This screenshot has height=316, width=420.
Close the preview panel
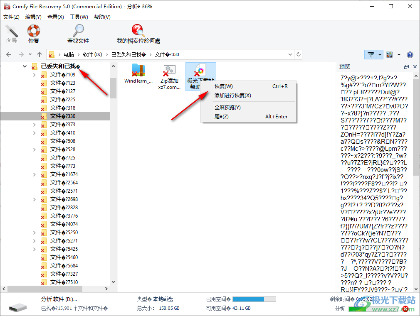pos(415,67)
